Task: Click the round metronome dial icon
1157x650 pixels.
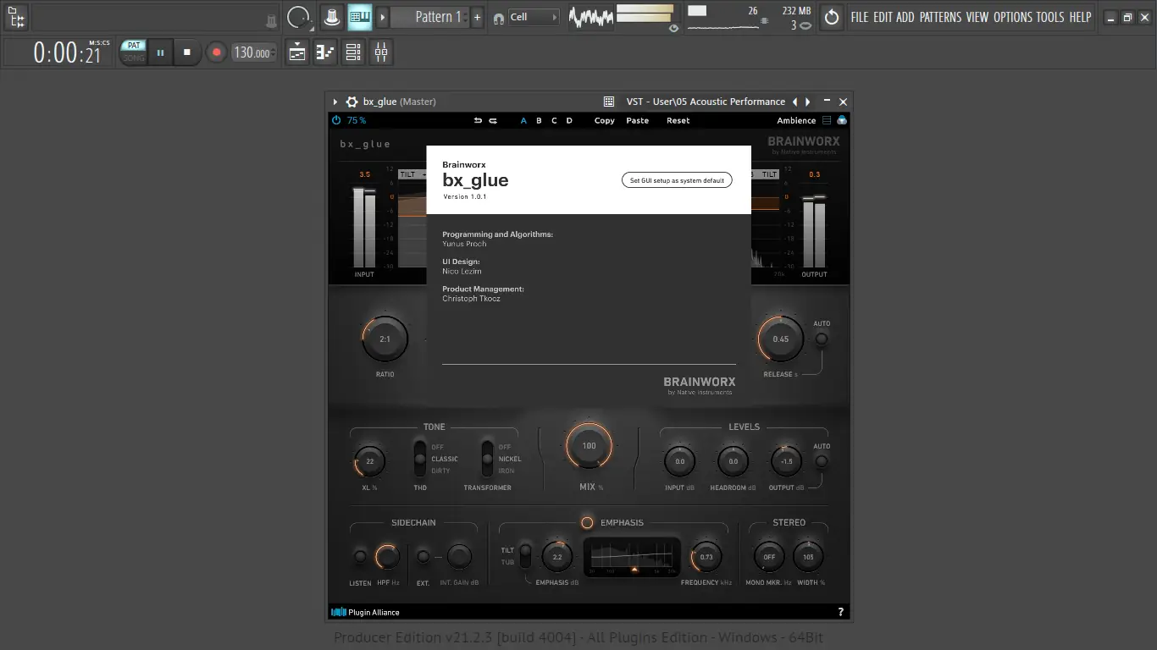Action: click(298, 16)
